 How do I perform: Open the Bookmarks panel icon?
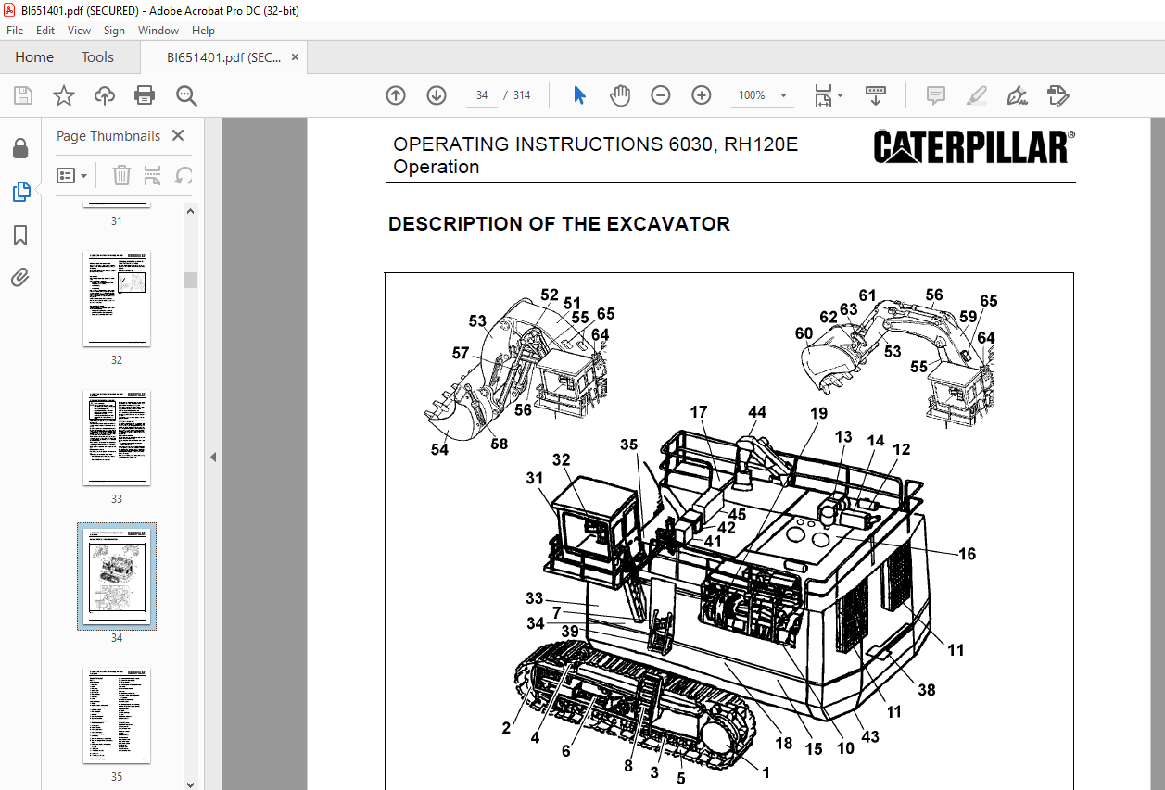[x=20, y=235]
